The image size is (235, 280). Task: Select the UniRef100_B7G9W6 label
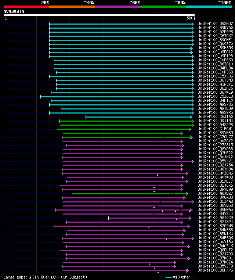tap(215, 226)
